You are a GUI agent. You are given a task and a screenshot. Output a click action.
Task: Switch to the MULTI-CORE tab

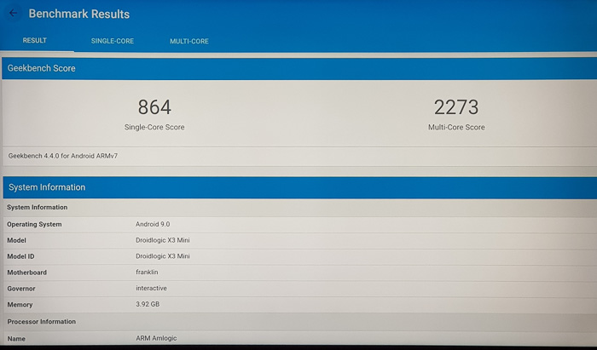coord(189,41)
